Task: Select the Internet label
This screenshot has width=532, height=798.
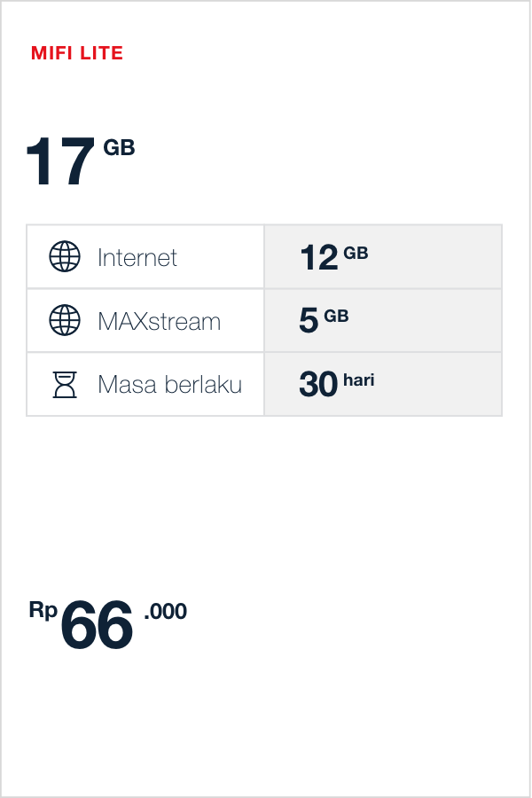Action: click(x=137, y=258)
